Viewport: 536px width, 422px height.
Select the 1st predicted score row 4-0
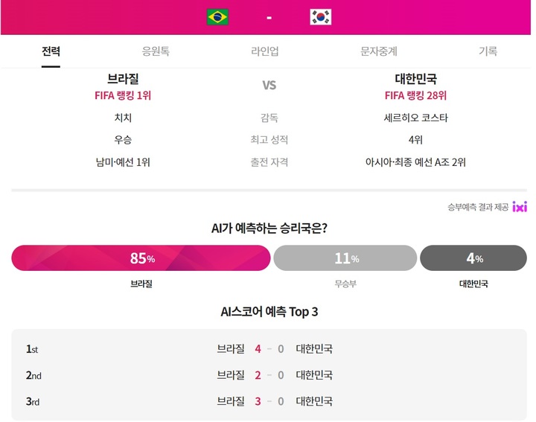pos(269,349)
